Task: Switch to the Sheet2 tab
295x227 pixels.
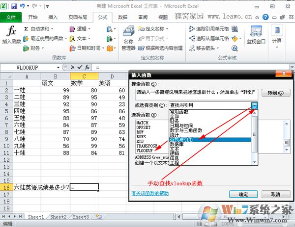Action: click(59, 217)
